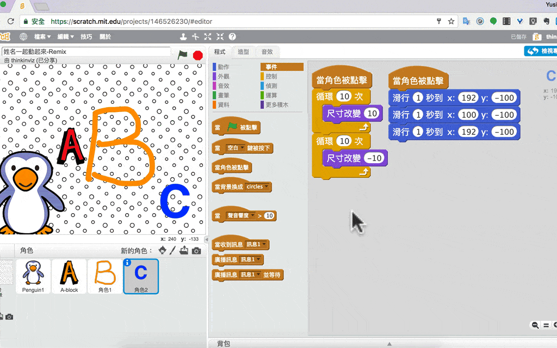Select the block Help question-mark tool
Image resolution: width=557 pixels, height=348 pixels.
click(x=232, y=36)
